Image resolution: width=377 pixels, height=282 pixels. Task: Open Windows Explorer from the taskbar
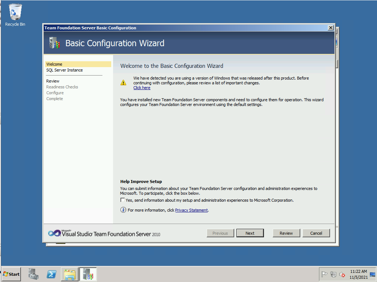(70, 274)
